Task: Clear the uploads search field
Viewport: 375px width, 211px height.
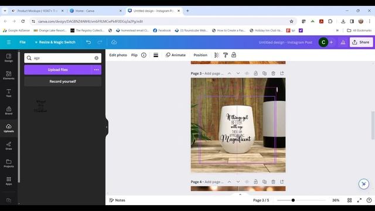Action: pos(96,58)
